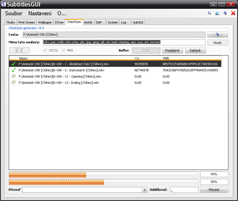Image resolution: width=238 pixels, height=201 pixels.
Task: Click the CheckSum generator v4.0 label
Action: point(26,28)
